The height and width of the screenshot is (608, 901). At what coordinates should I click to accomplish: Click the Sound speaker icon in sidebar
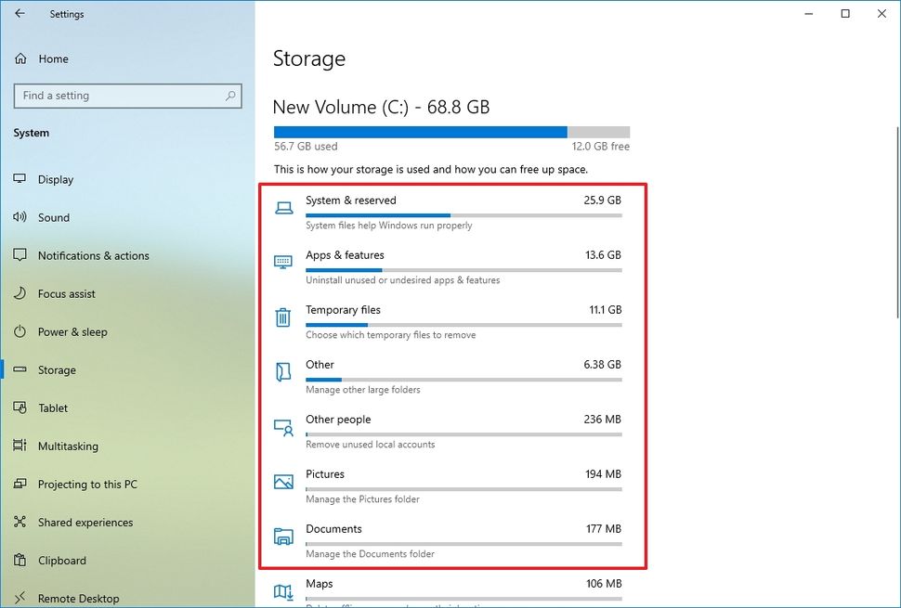20,217
